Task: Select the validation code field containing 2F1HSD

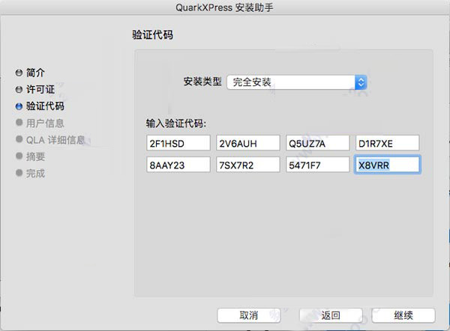Action: [178, 143]
